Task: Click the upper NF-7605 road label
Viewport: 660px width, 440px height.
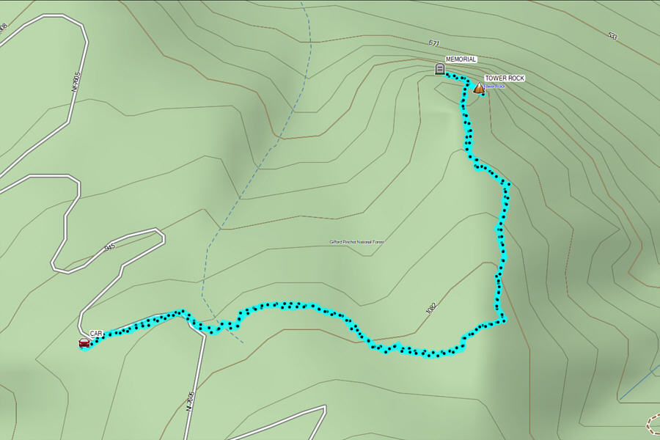Action: [x=76, y=82]
